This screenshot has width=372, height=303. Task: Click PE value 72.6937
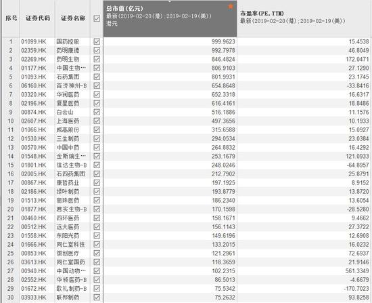coord(358,253)
